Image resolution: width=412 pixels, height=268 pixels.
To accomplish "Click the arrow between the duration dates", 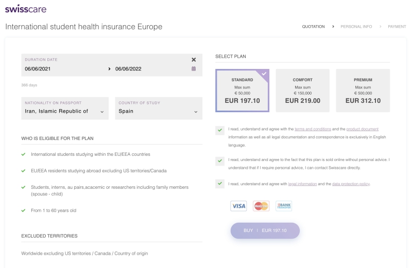I will point(109,69).
